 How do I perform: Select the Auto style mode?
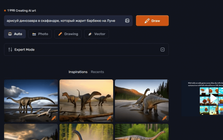[x=15, y=34]
